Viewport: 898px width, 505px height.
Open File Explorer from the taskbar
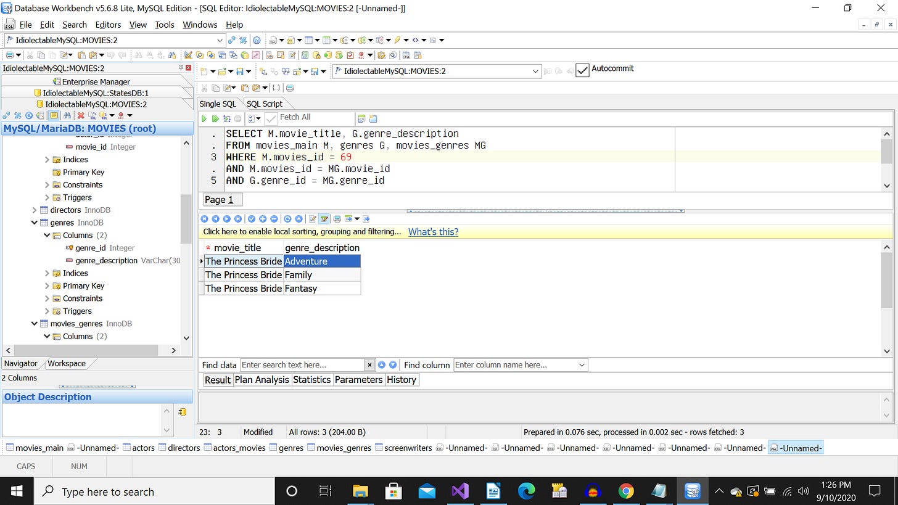tap(360, 491)
